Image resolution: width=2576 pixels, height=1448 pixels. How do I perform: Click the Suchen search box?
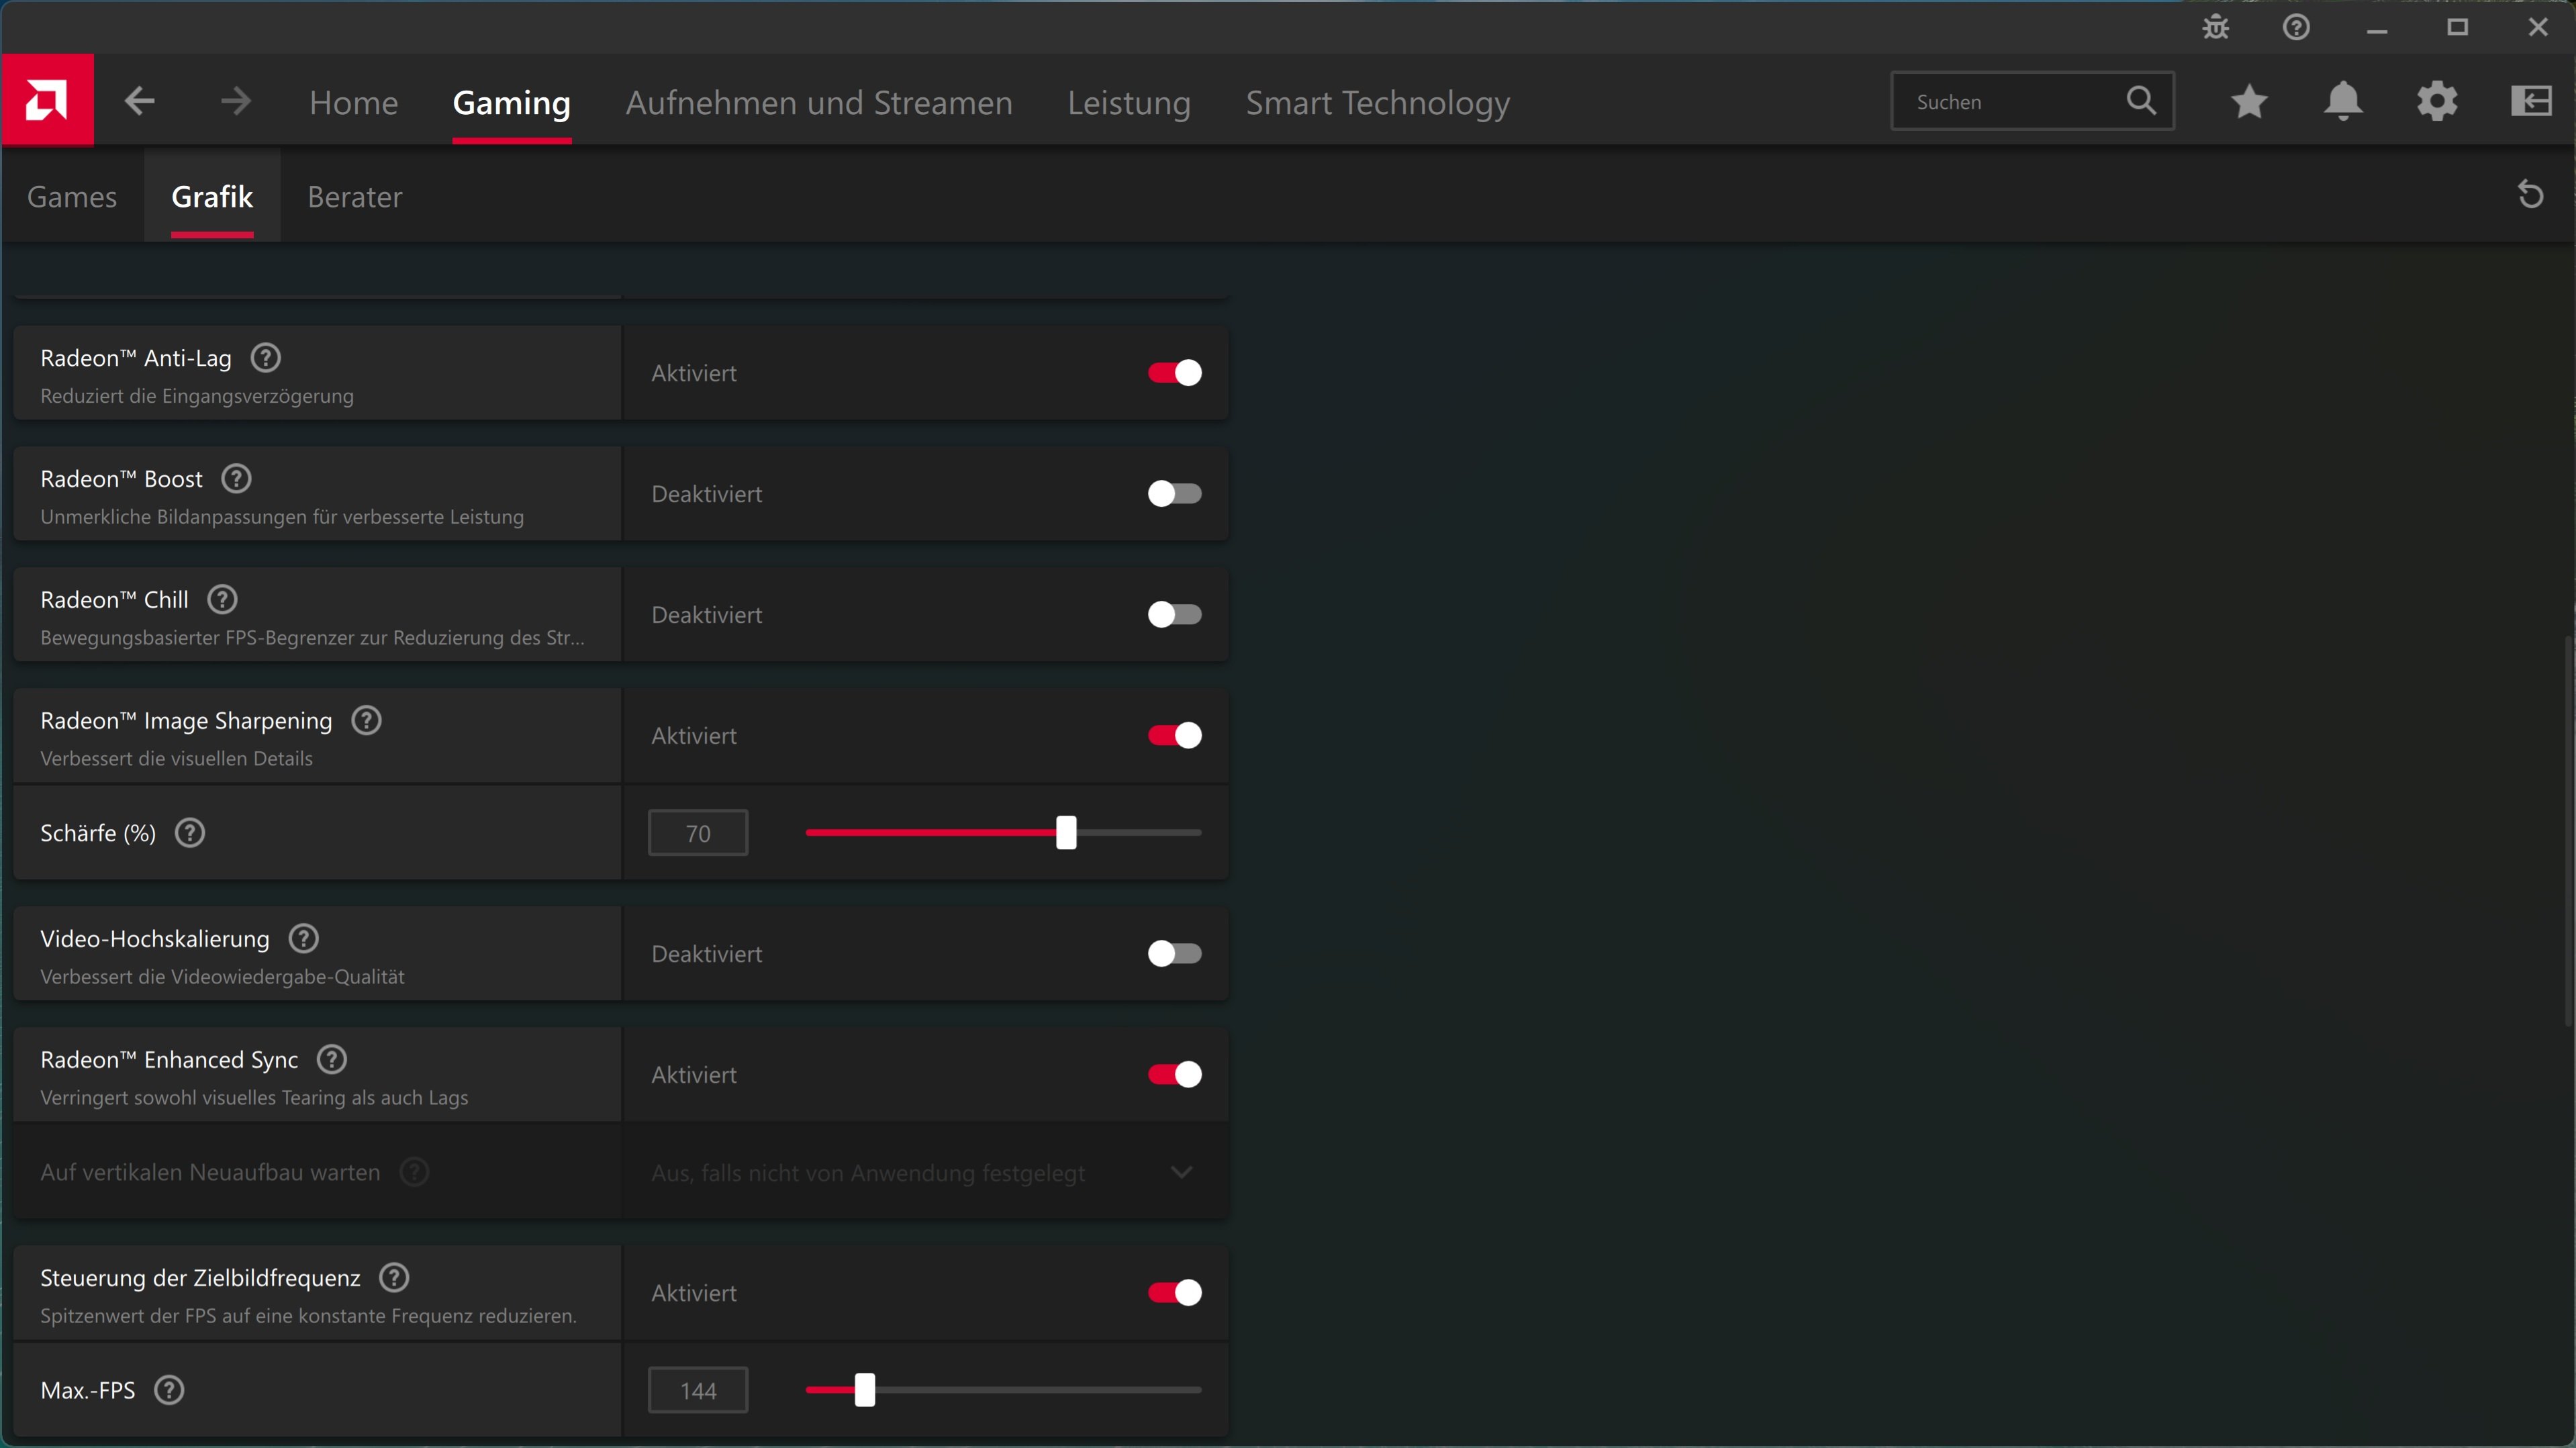pyautogui.click(x=2010, y=101)
